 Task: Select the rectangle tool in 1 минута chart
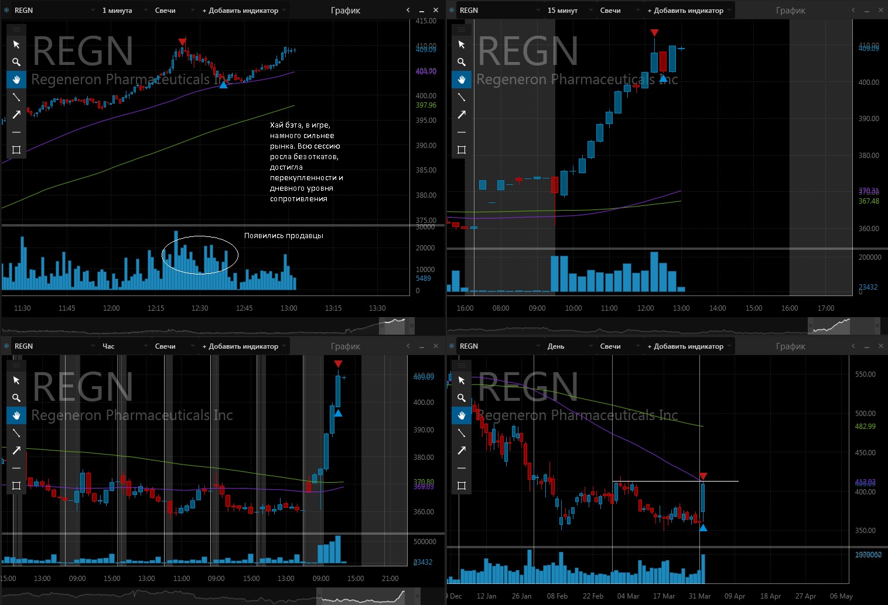tap(16, 150)
